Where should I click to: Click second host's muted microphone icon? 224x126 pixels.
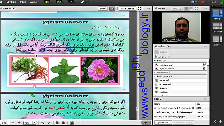click(204, 69)
